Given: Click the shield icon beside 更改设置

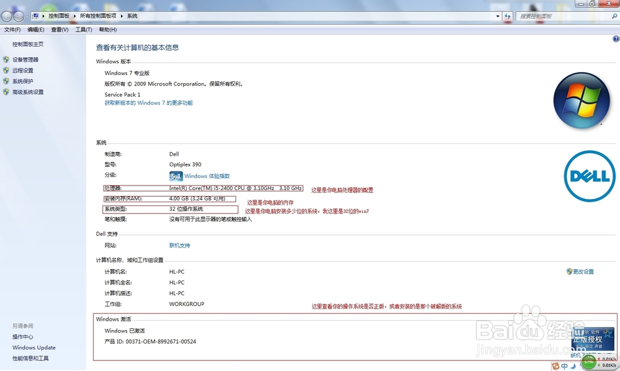Looking at the screenshot, I should 569,271.
